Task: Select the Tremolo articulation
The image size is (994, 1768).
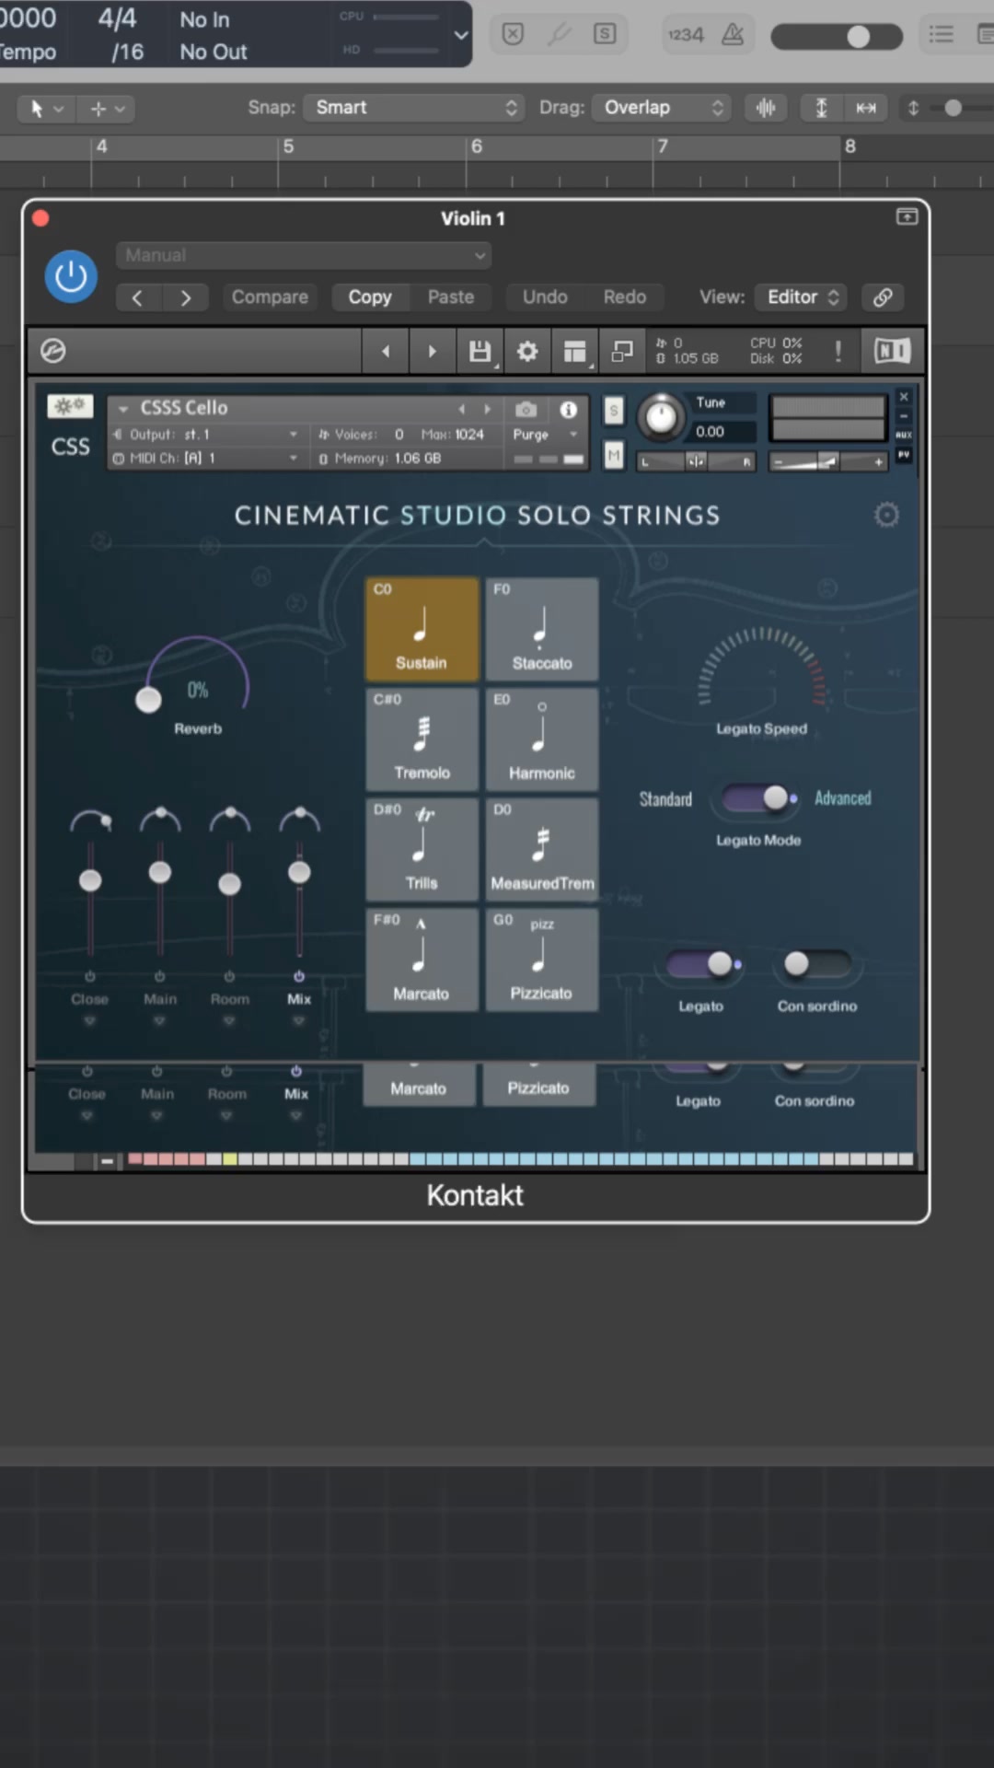Action: pyautogui.click(x=422, y=739)
